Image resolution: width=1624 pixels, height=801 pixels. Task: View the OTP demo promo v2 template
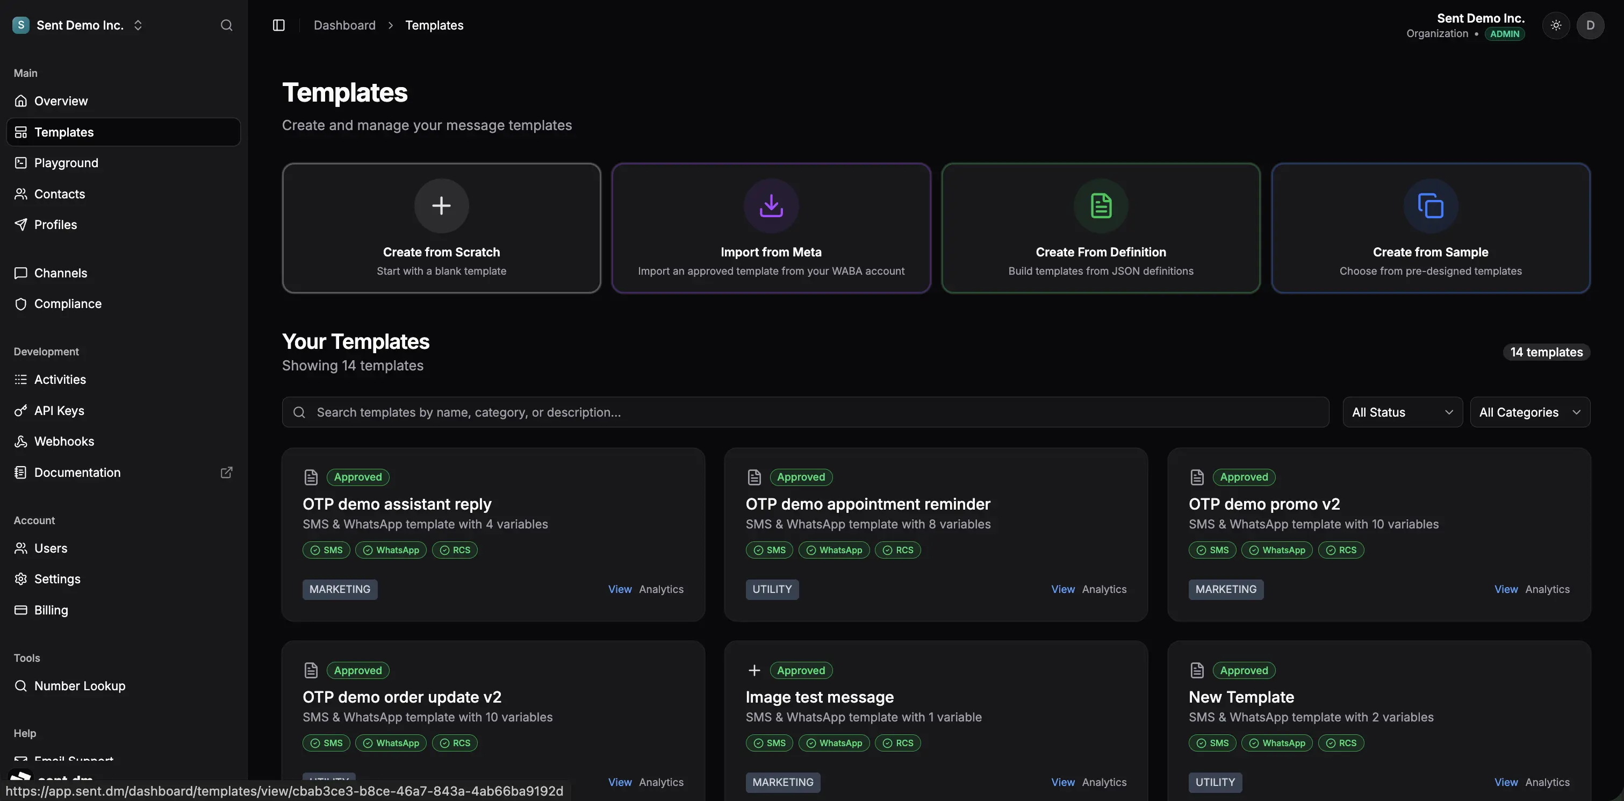(1505, 589)
